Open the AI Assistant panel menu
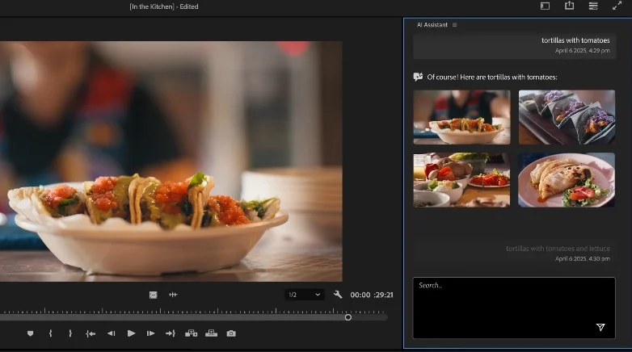Image resolution: width=632 pixels, height=352 pixels. [454, 25]
